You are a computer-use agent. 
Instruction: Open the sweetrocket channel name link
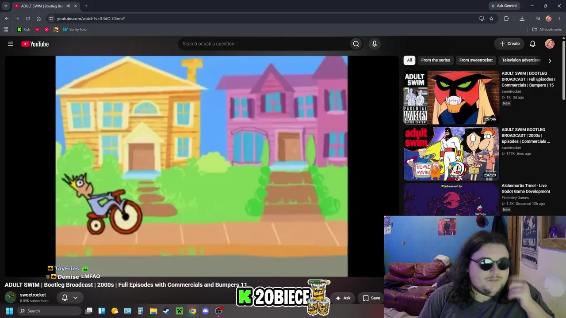pyautogui.click(x=33, y=295)
